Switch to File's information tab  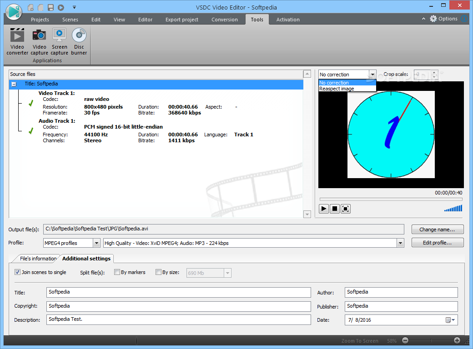point(38,259)
